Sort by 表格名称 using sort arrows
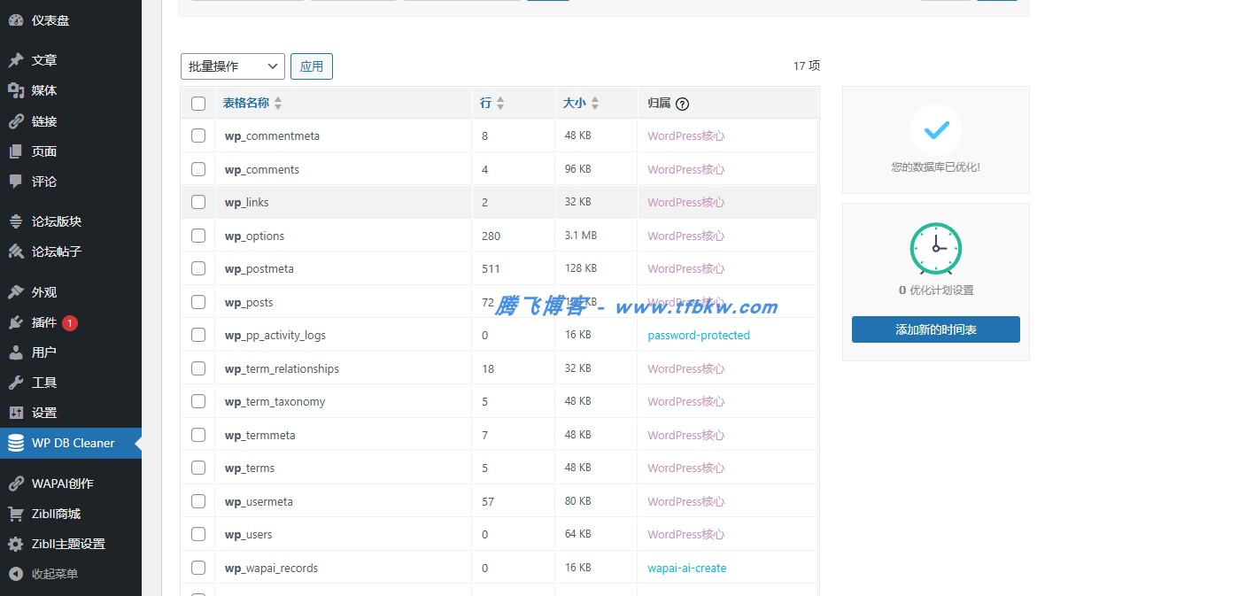This screenshot has height=596, width=1246. click(x=278, y=104)
